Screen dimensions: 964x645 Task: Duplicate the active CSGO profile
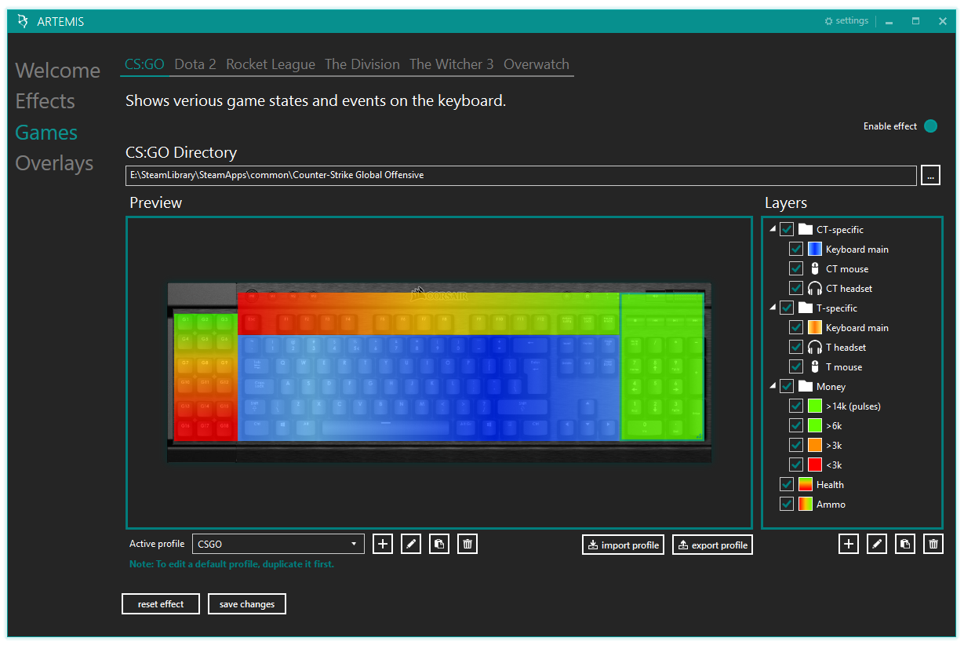439,544
